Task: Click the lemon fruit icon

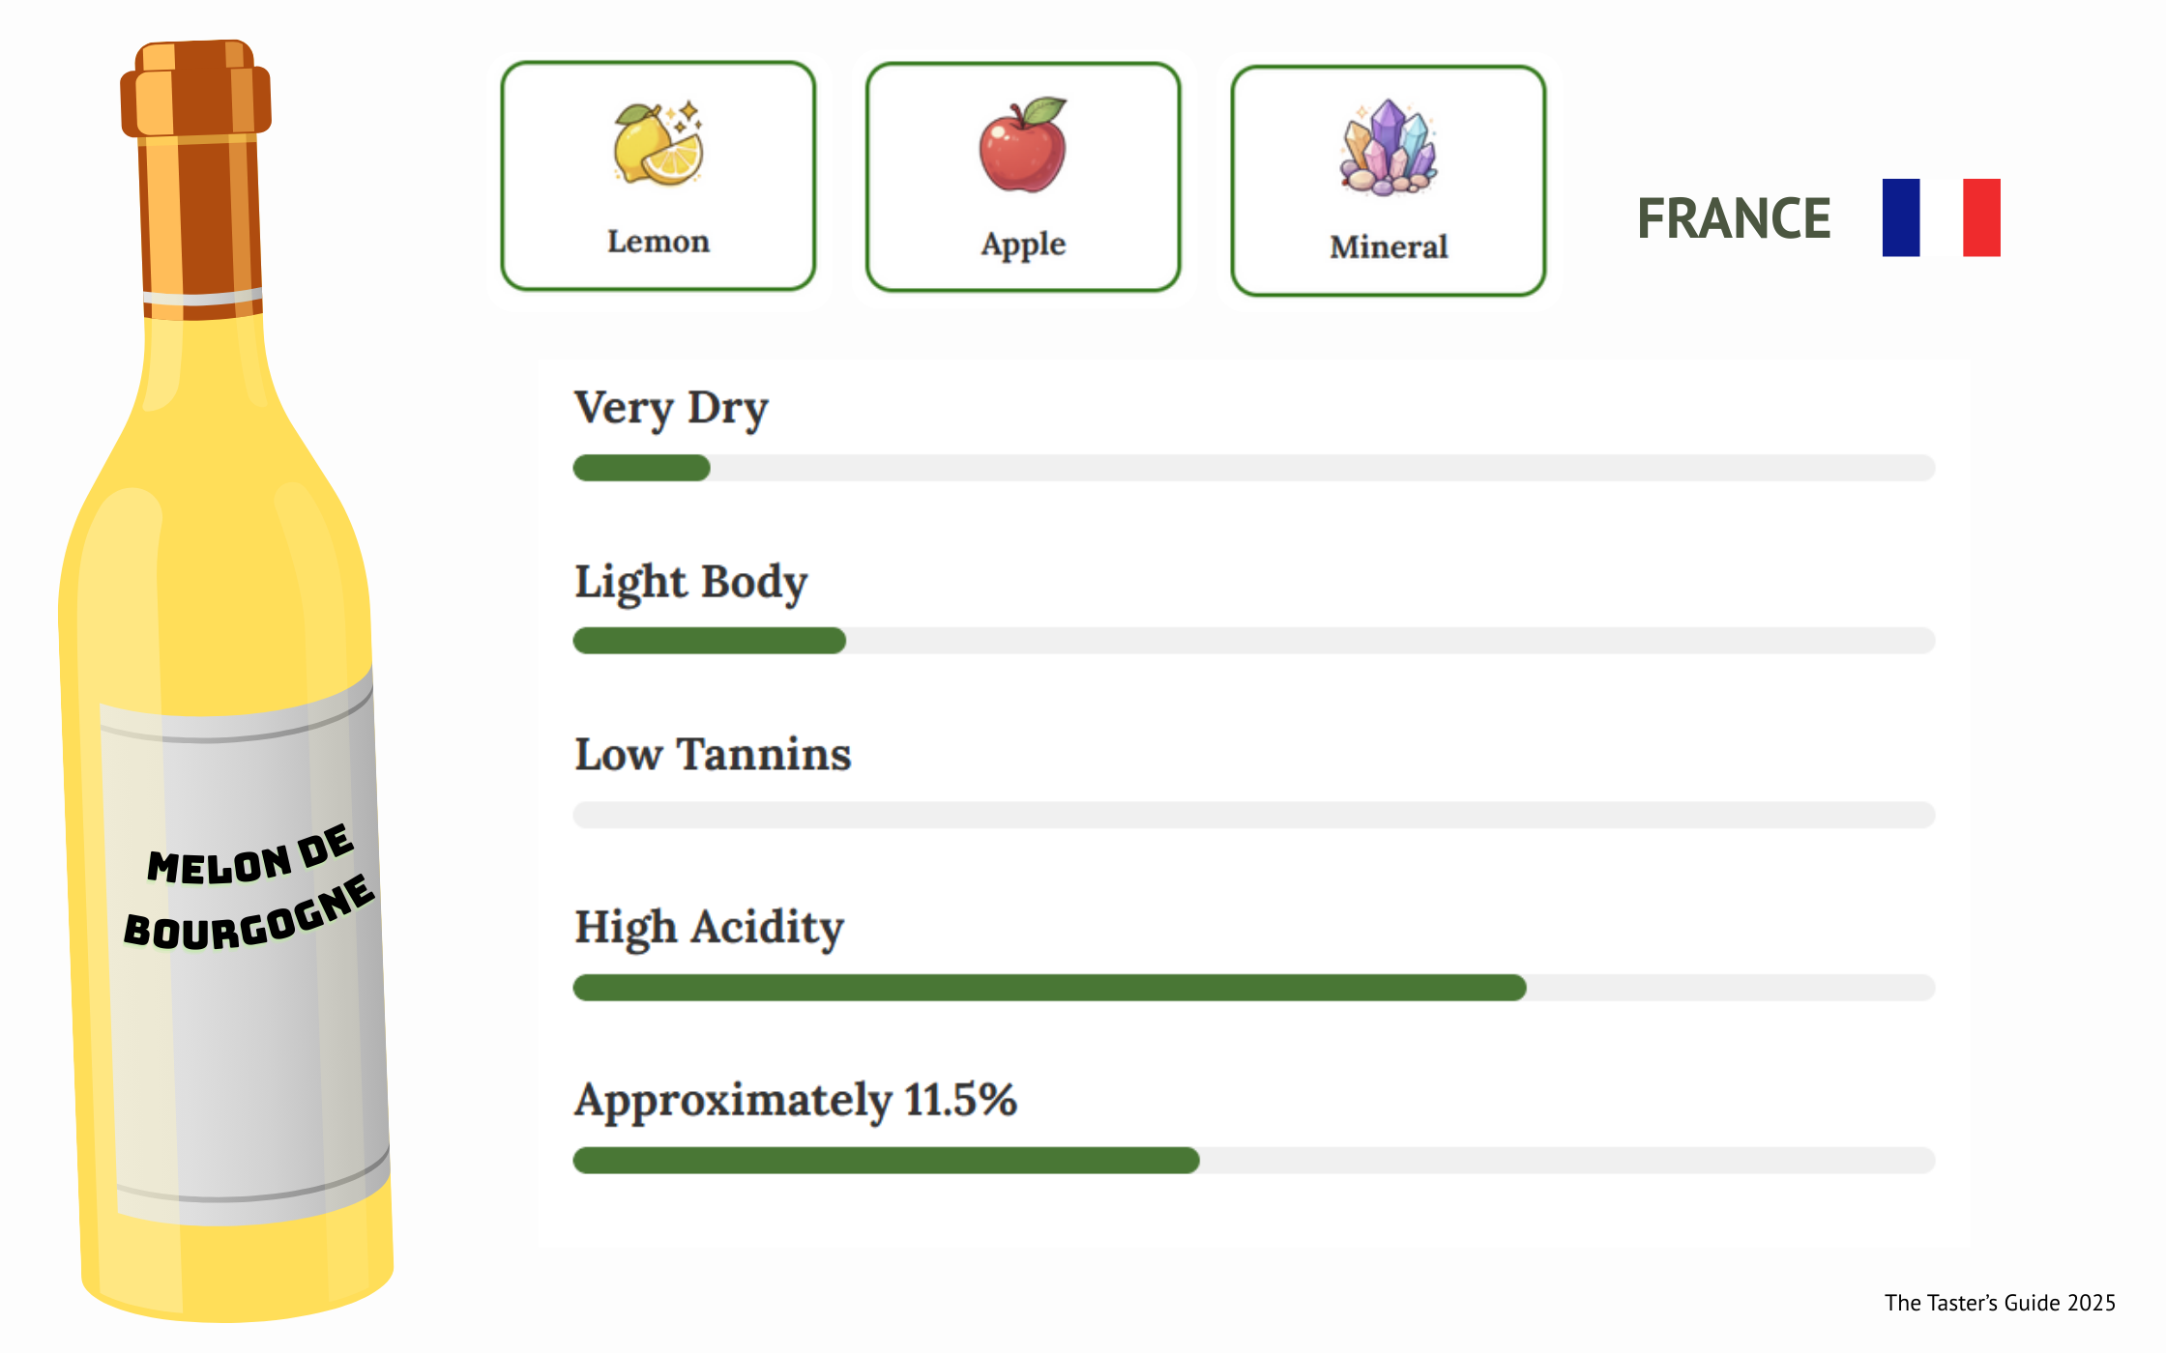Action: (x=658, y=145)
